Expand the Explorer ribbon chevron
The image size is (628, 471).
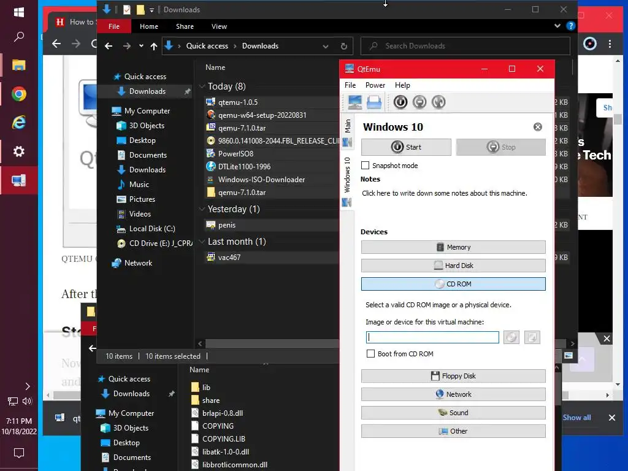pos(557,26)
